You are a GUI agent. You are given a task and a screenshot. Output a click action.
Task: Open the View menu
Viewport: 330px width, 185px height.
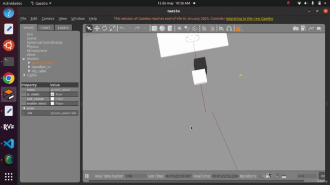coord(62,18)
